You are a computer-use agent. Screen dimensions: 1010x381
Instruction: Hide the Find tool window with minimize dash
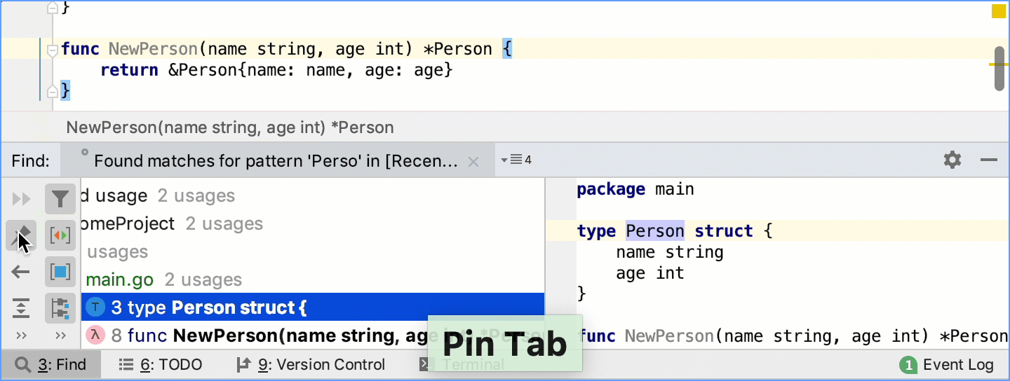[x=989, y=160]
